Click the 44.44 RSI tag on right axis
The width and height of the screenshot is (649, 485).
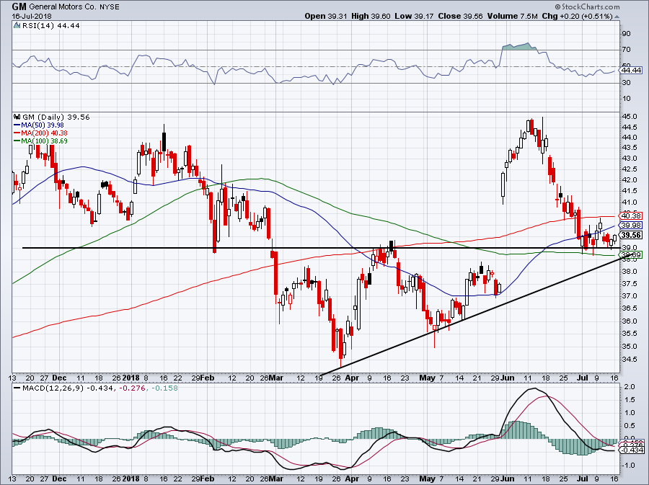pyautogui.click(x=632, y=71)
